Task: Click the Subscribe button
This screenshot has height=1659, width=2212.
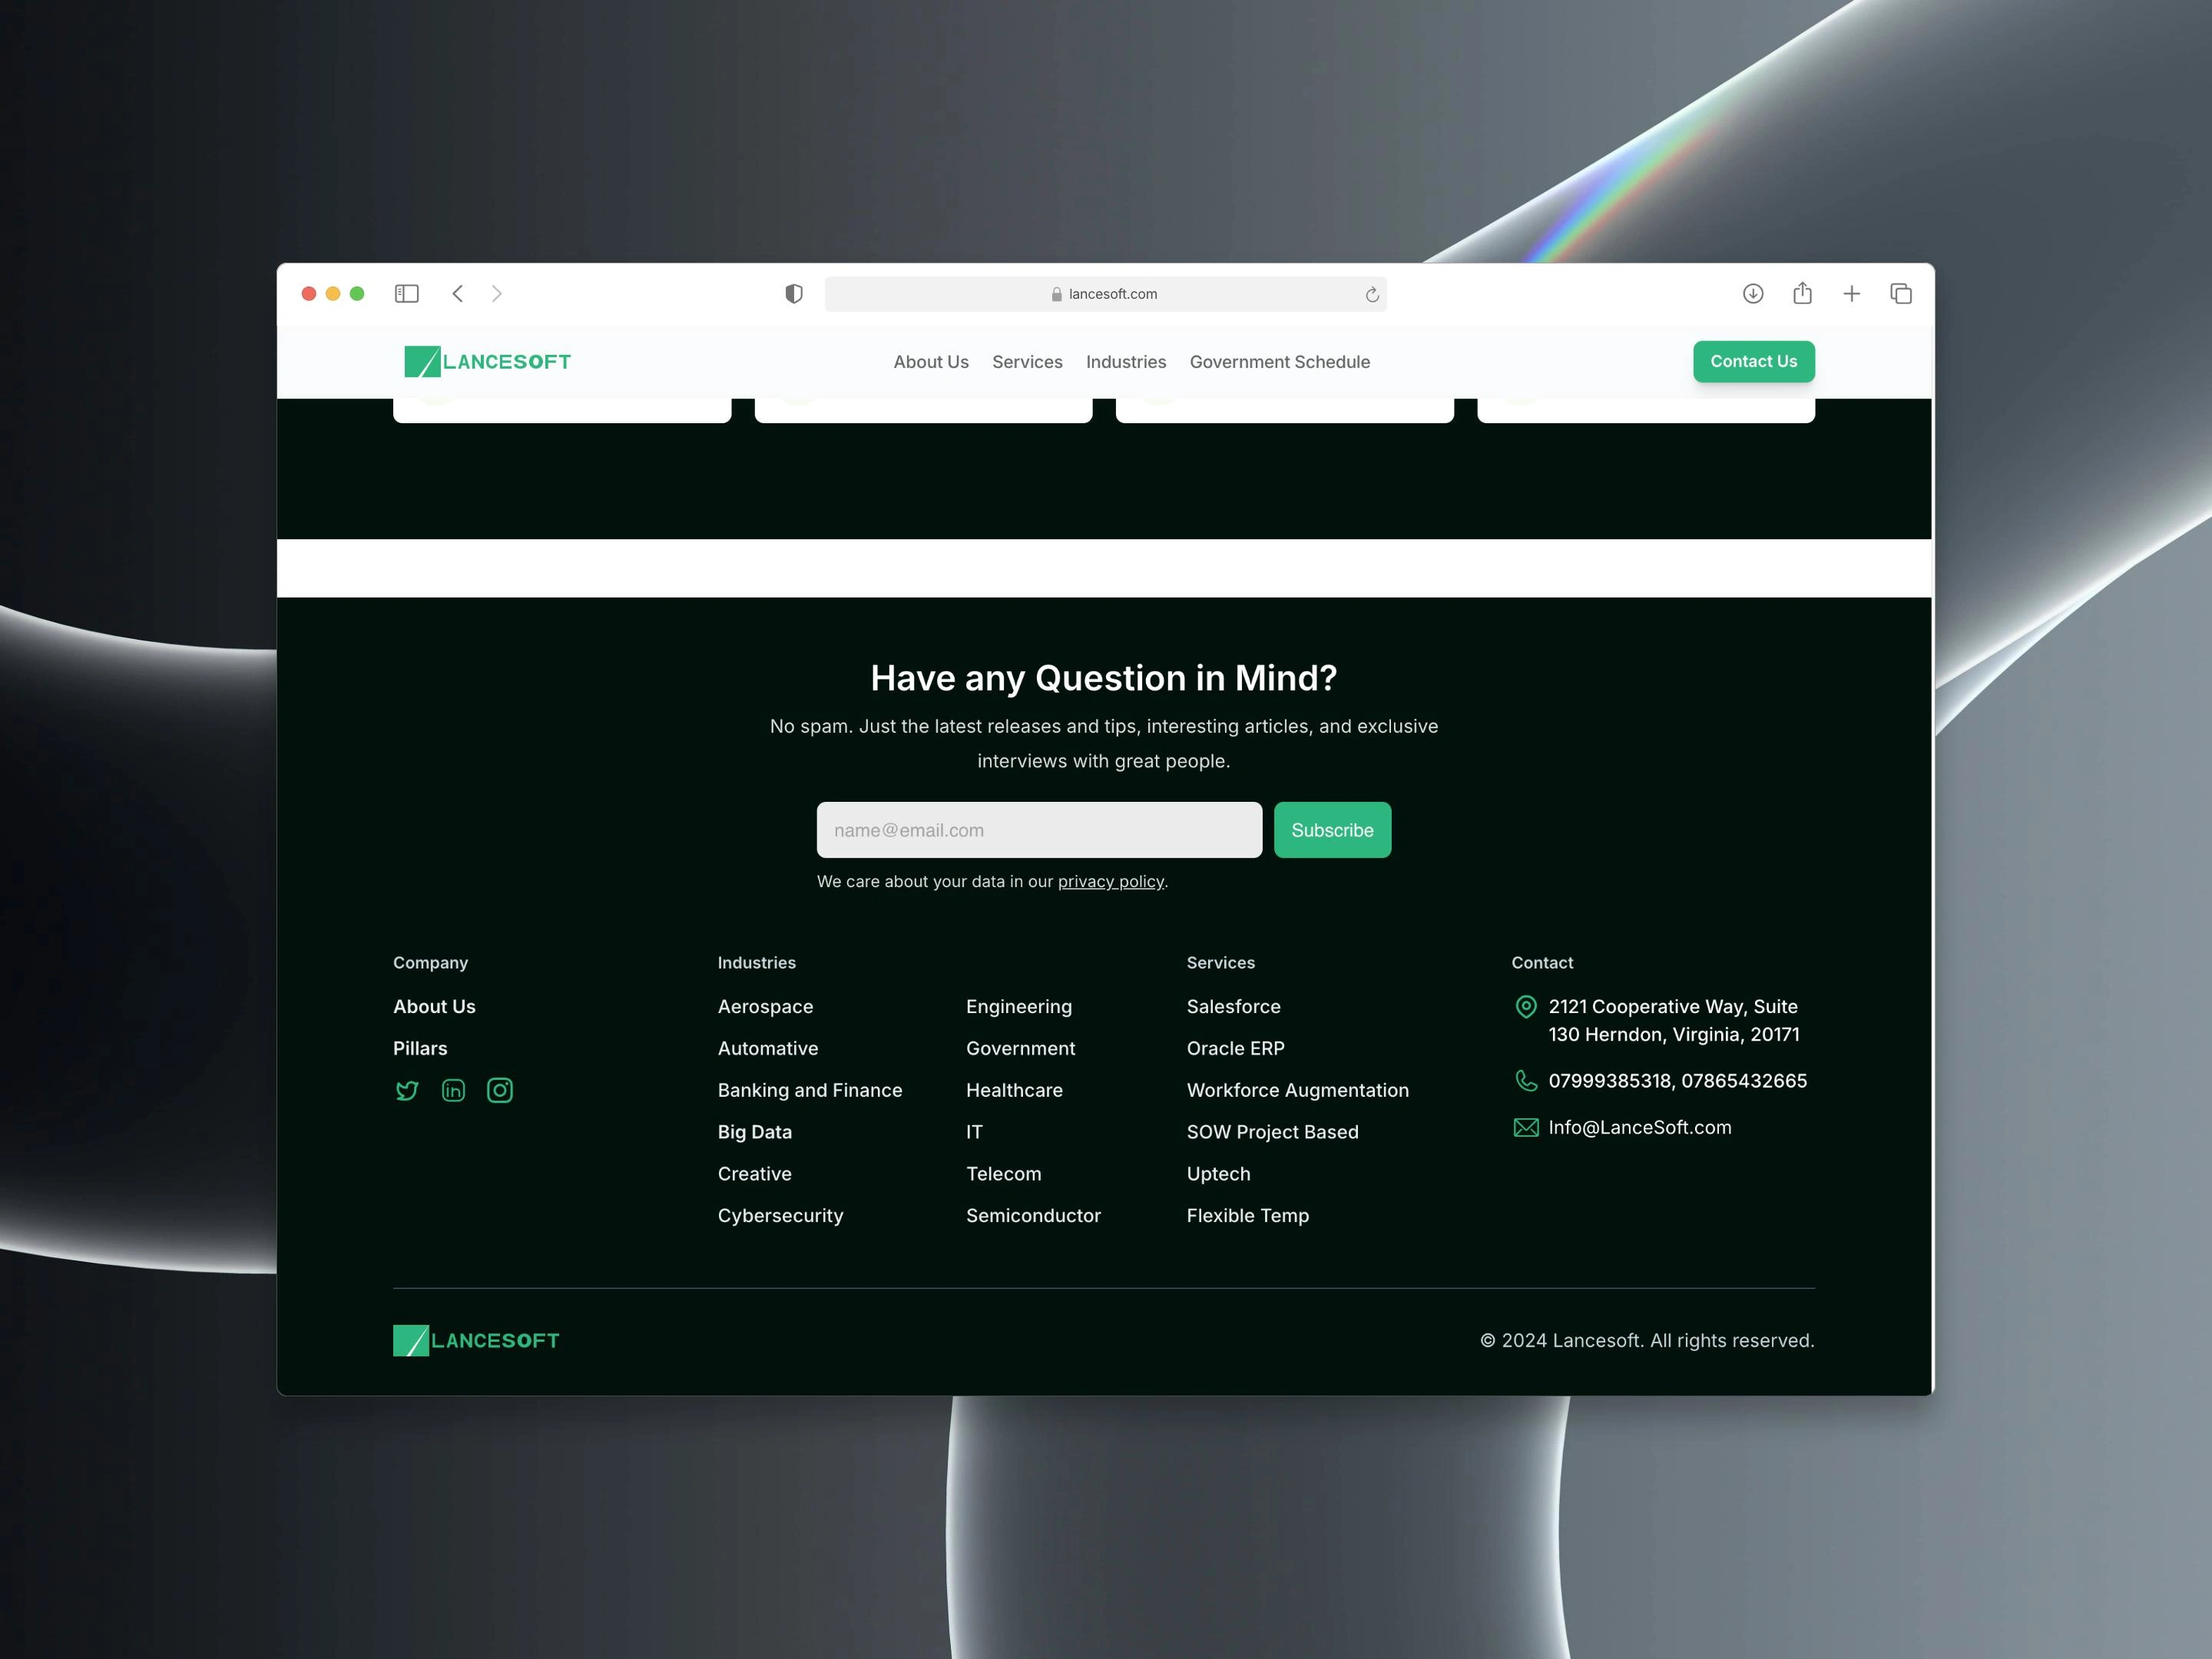Action: (1333, 829)
